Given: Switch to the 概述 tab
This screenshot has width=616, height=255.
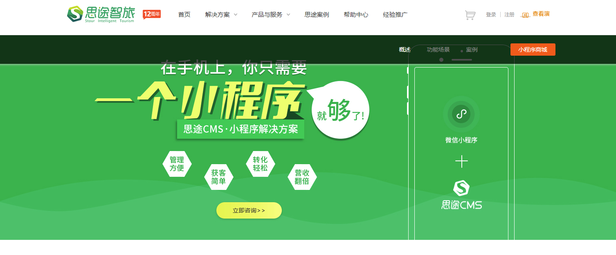Looking at the screenshot, I should [405, 50].
